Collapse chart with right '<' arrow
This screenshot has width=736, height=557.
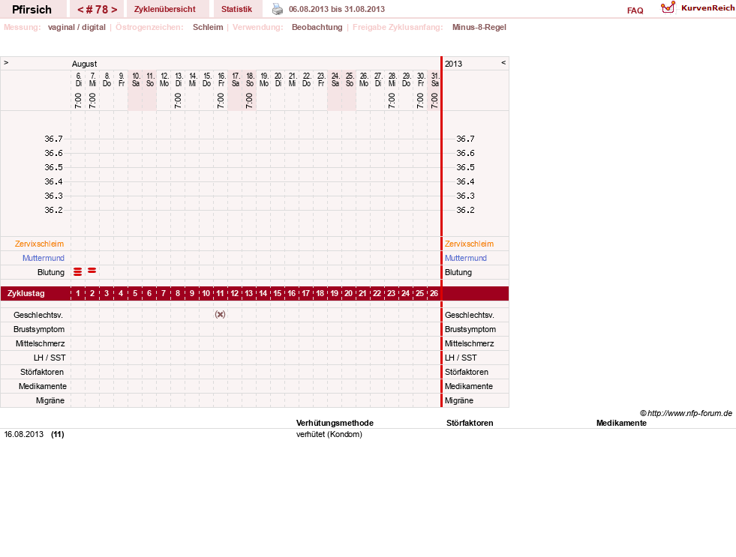[x=503, y=62]
